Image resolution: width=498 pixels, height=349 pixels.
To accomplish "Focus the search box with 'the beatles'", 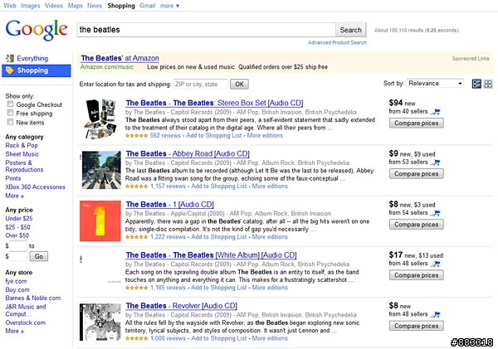I will pyautogui.click(x=206, y=30).
